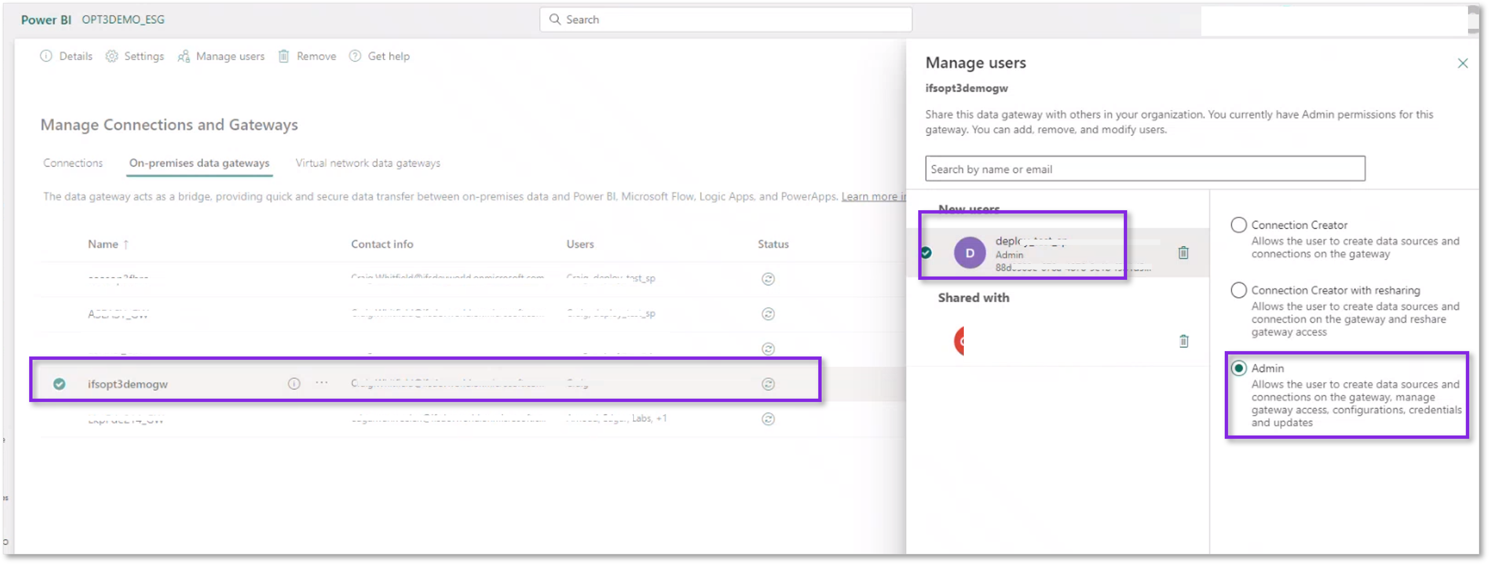Image resolution: width=1489 pixels, height=564 pixels.
Task: Open the Virtual network data gateways tab
Action: pos(368,163)
